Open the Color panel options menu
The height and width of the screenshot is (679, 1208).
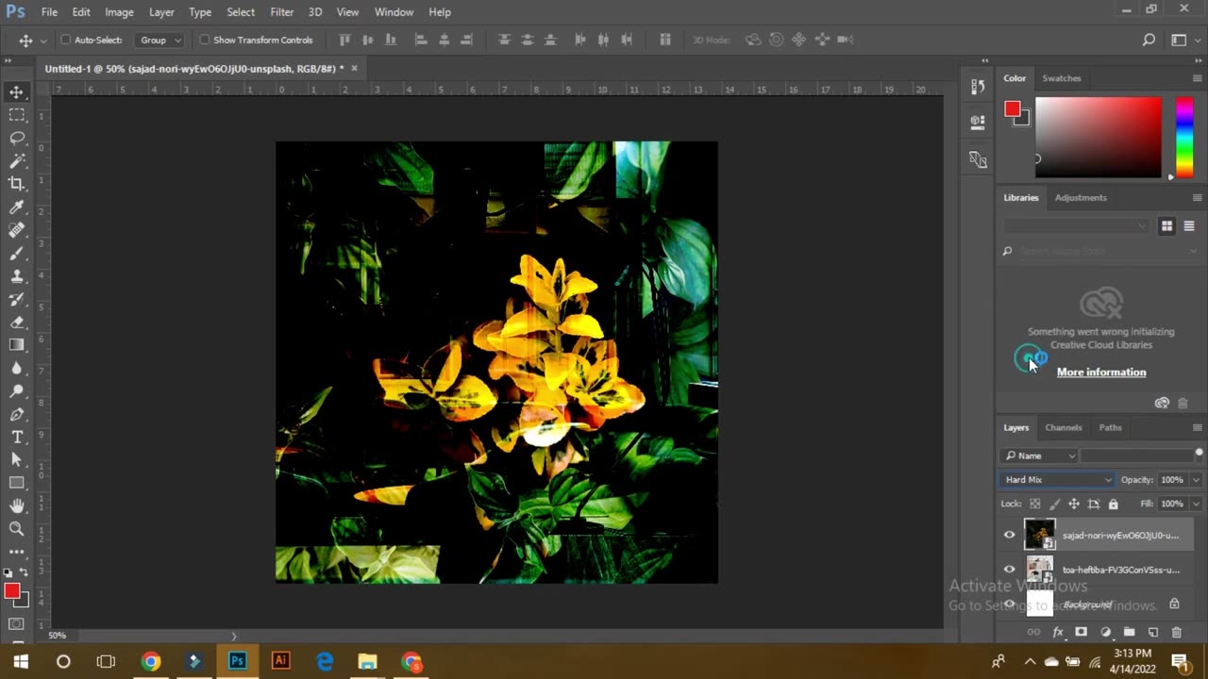click(x=1197, y=78)
